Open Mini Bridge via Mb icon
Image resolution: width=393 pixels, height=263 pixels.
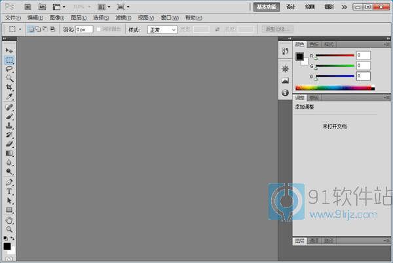tap(41, 7)
